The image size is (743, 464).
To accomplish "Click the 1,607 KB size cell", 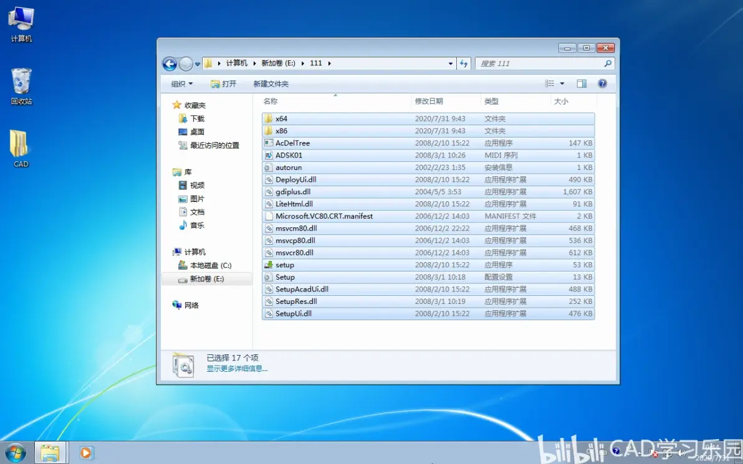I will click(578, 192).
